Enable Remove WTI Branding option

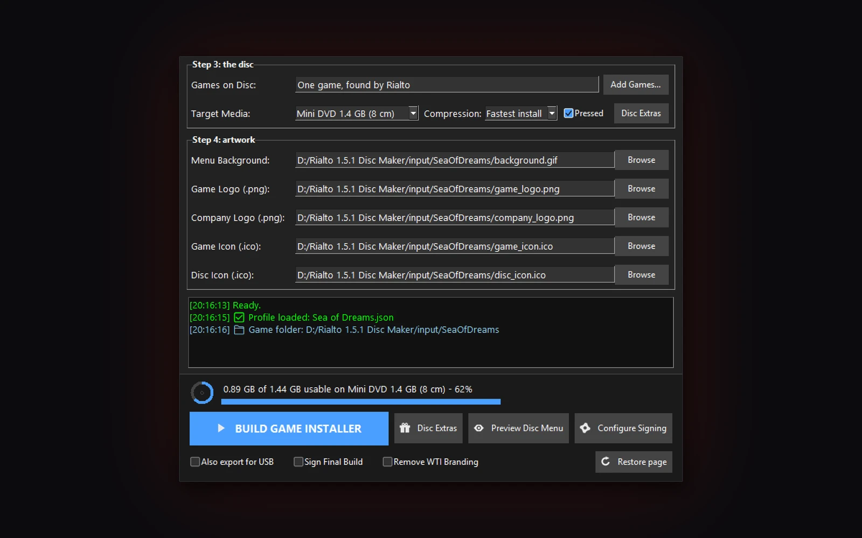pyautogui.click(x=387, y=462)
